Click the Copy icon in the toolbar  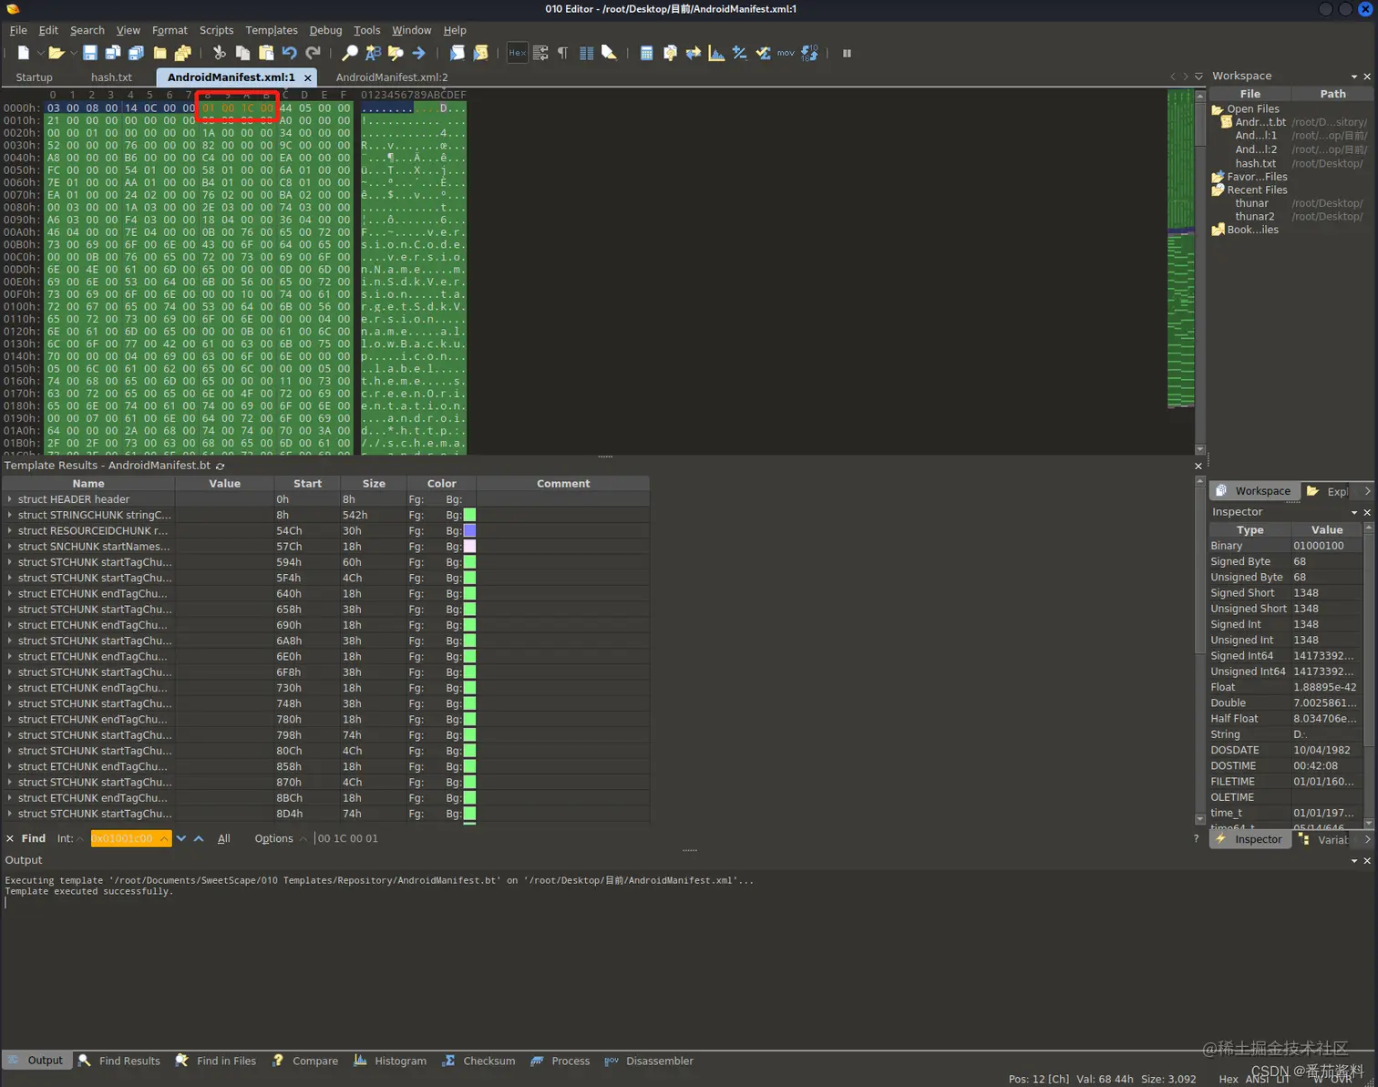pos(242,53)
